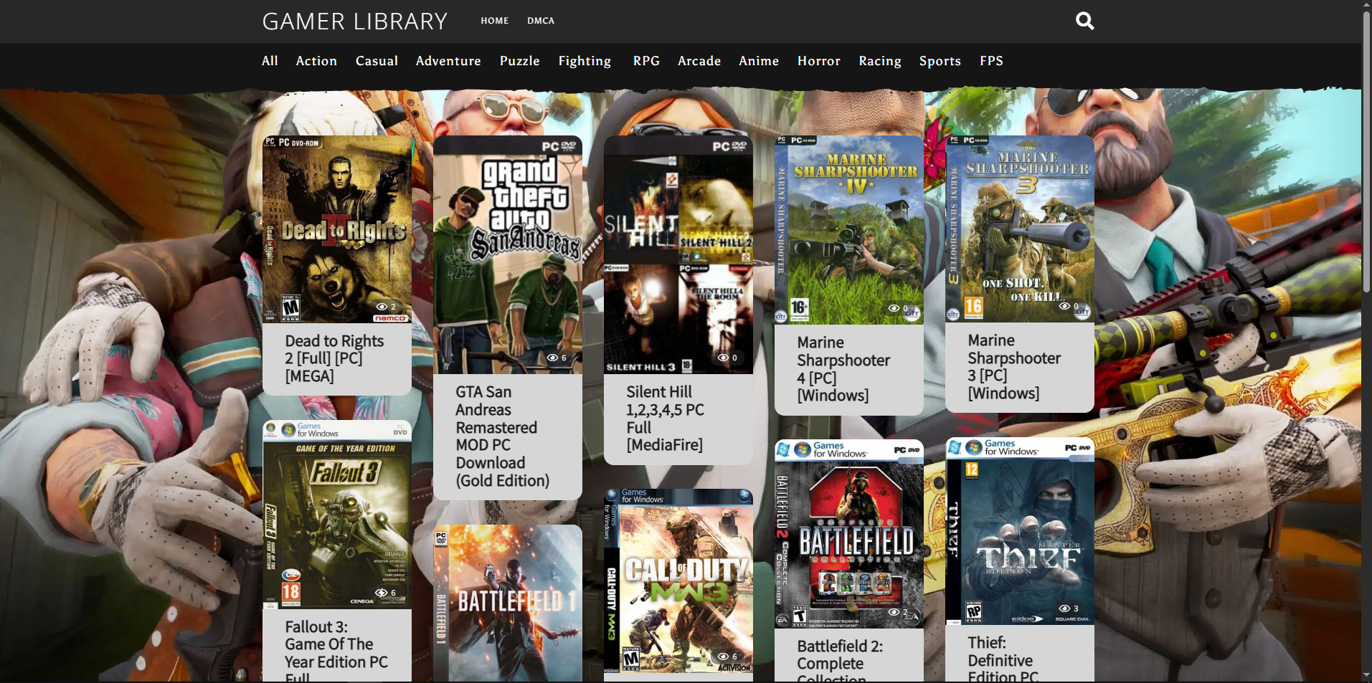1372x683 pixels.
Task: Browse the Horror category
Action: pyautogui.click(x=818, y=61)
